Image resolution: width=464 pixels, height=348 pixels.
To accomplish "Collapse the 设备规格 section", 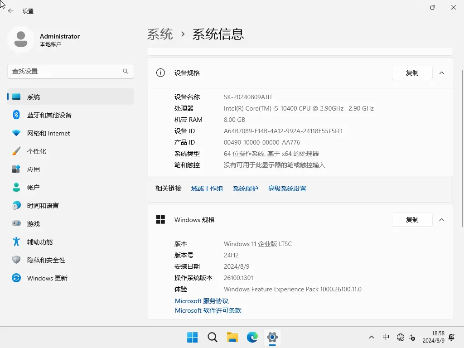I will [x=442, y=72].
